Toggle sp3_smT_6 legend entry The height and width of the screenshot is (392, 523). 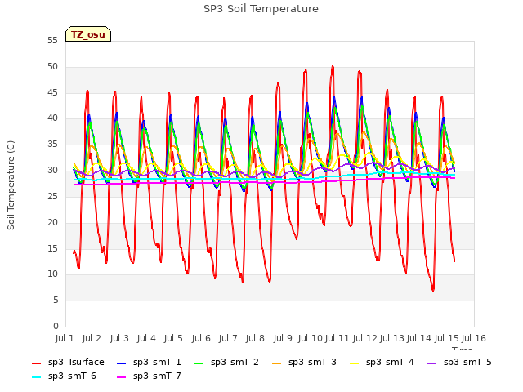click(x=64, y=376)
